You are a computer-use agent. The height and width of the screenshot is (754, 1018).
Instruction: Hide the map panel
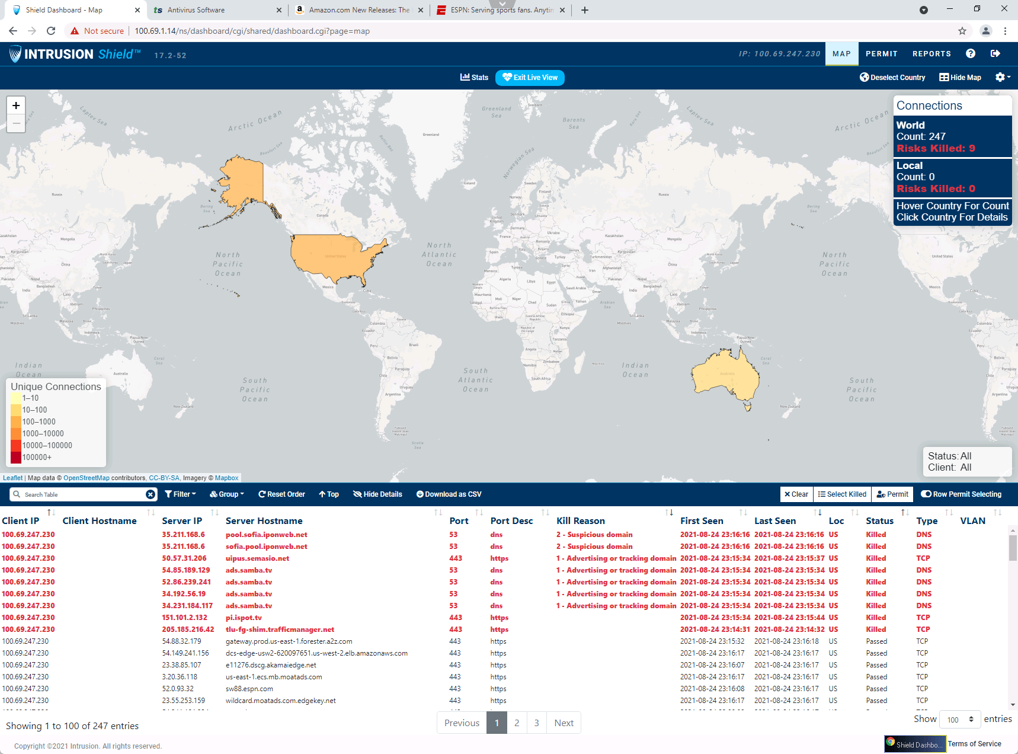pos(960,77)
